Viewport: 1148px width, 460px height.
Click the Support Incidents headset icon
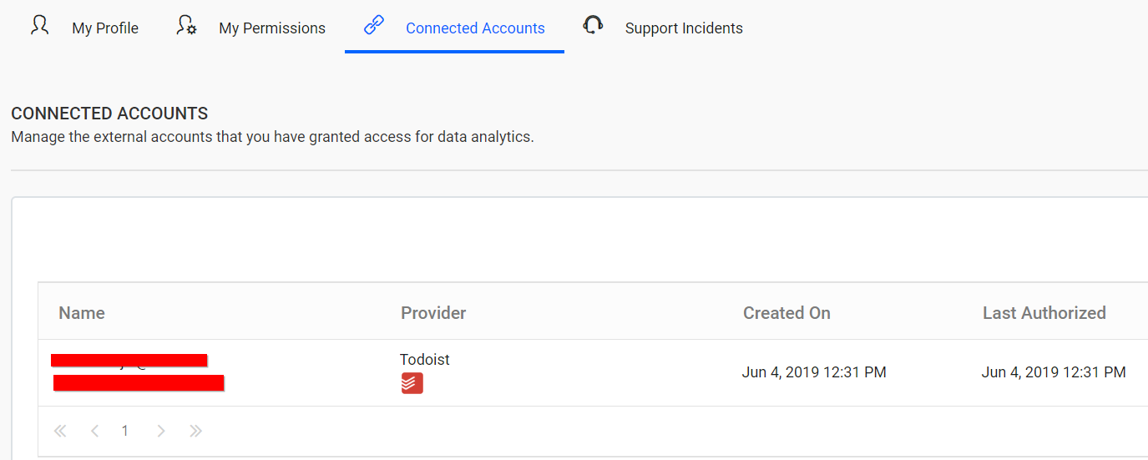(x=593, y=25)
